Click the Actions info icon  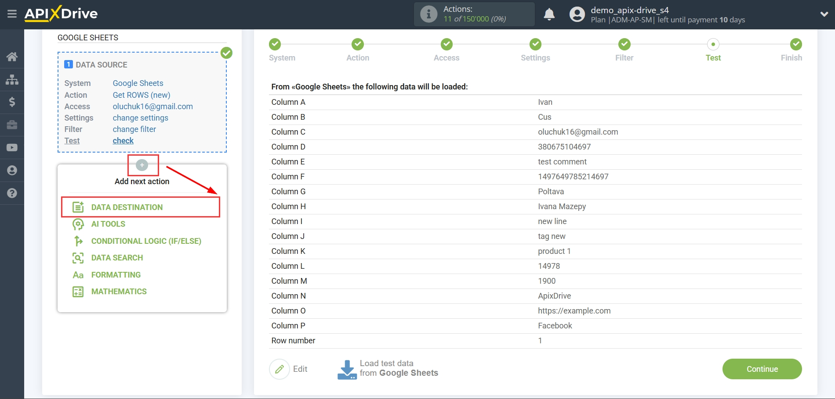pos(428,14)
